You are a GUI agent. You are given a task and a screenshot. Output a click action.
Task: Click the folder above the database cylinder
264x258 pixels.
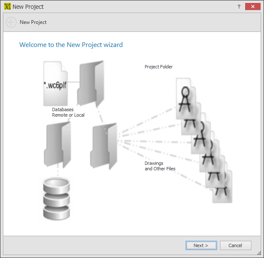click(x=57, y=145)
